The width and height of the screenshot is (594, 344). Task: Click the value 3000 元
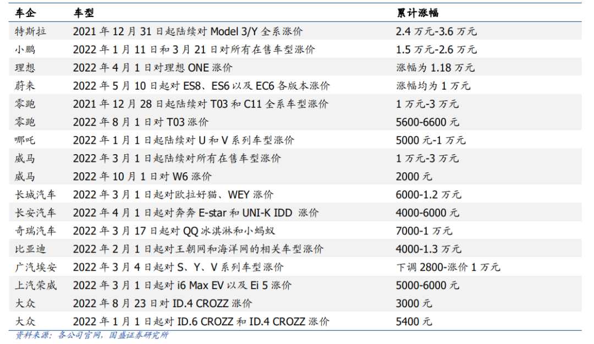pyautogui.click(x=414, y=303)
